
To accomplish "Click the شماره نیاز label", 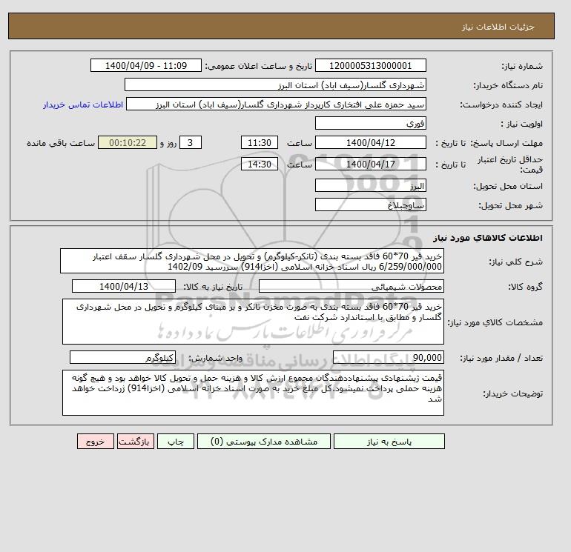I will coord(522,66).
